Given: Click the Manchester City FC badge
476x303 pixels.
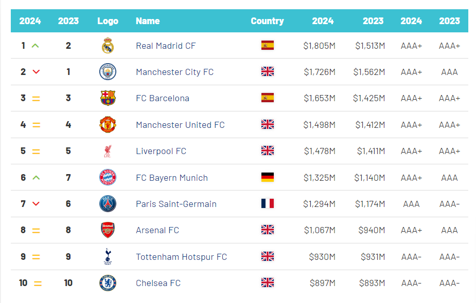Looking at the screenshot, I should [108, 72].
